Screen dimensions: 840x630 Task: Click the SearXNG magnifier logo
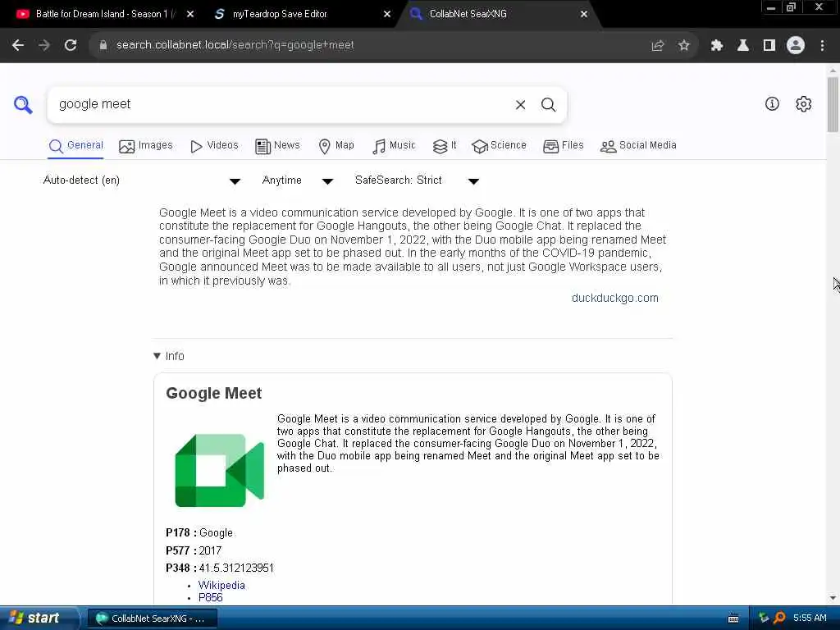click(23, 104)
